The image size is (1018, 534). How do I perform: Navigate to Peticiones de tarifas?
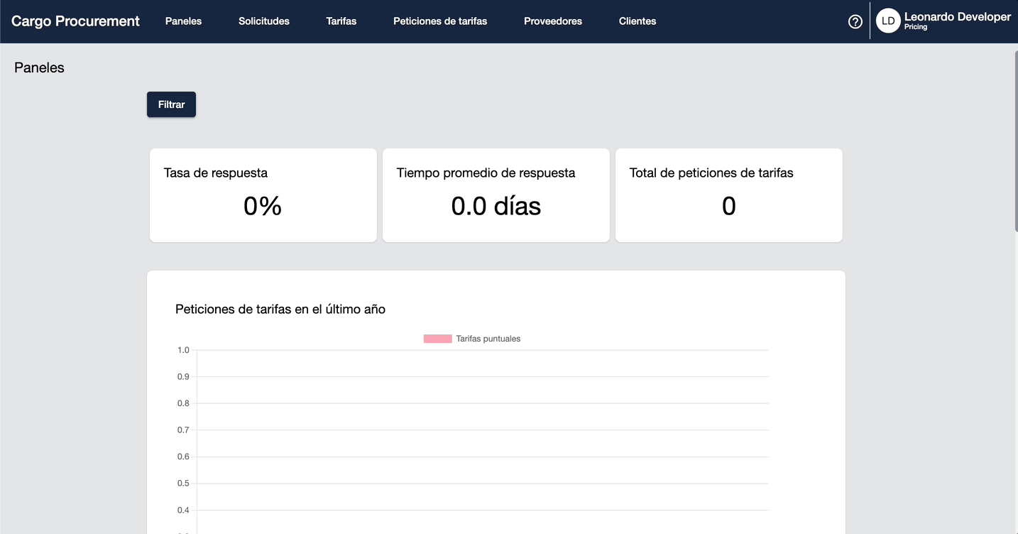point(440,21)
